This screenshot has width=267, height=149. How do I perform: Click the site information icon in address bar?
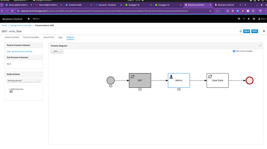[x=18, y=11]
